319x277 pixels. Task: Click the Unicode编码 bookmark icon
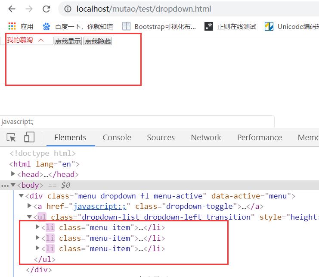pos(269,26)
